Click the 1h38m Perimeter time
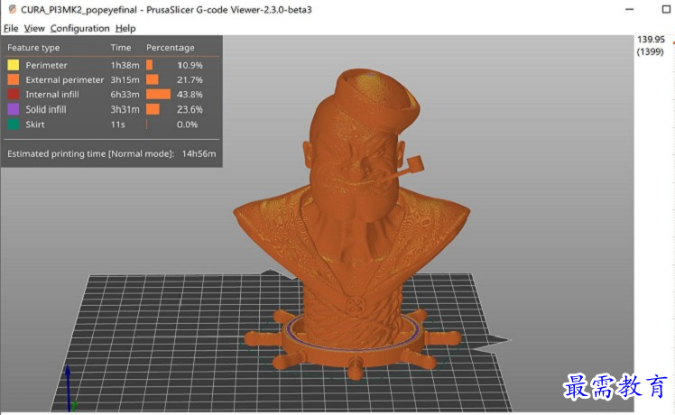 pyautogui.click(x=125, y=66)
